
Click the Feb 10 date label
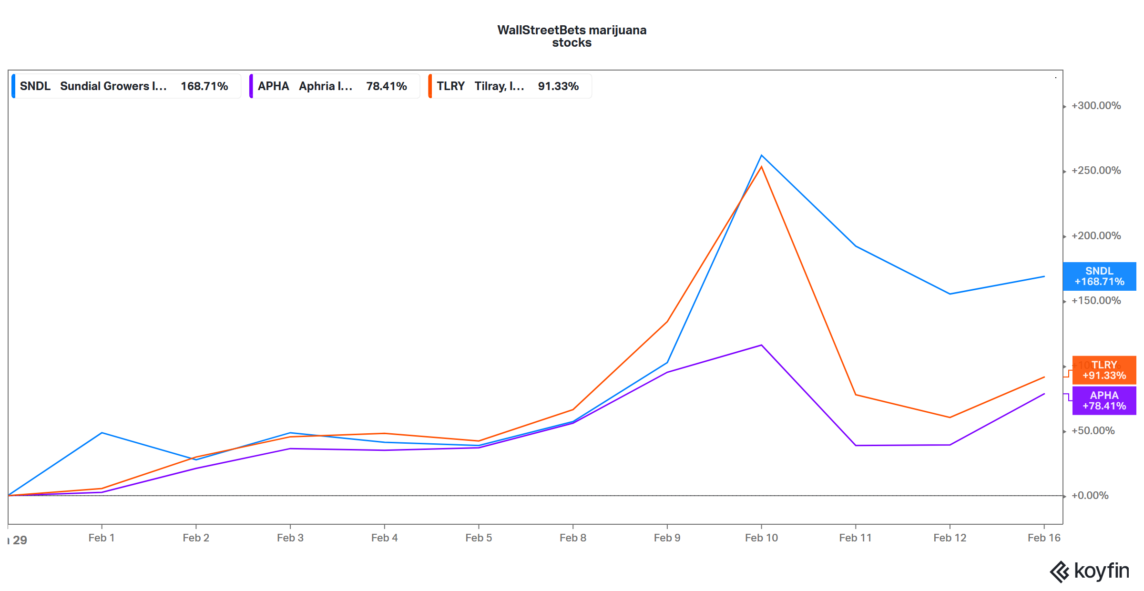pos(761,538)
